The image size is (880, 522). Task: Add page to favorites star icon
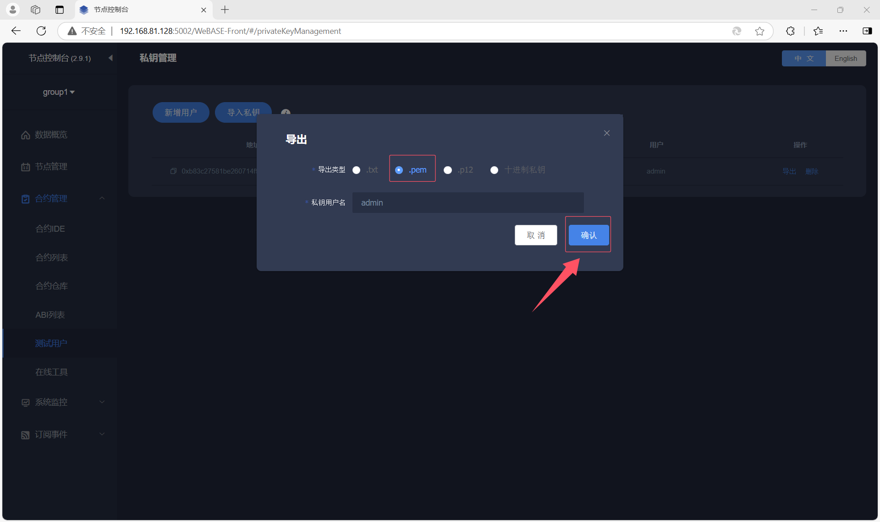coord(759,31)
